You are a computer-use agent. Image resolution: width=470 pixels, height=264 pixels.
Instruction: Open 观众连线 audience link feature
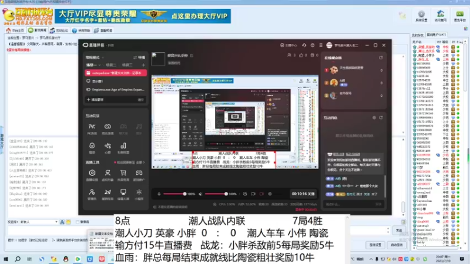(108, 129)
